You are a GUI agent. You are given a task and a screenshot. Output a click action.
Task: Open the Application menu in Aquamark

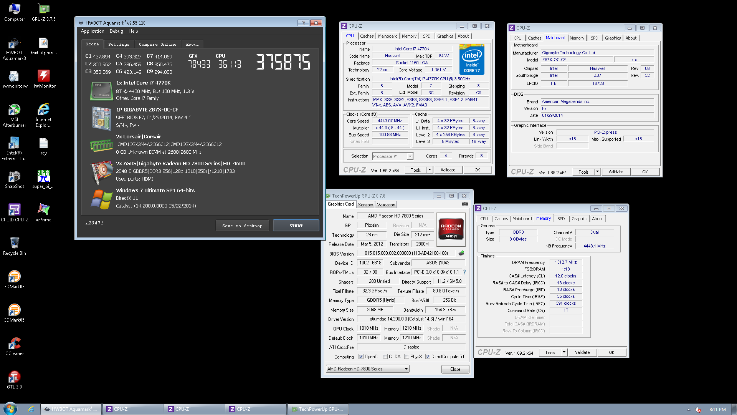click(93, 31)
